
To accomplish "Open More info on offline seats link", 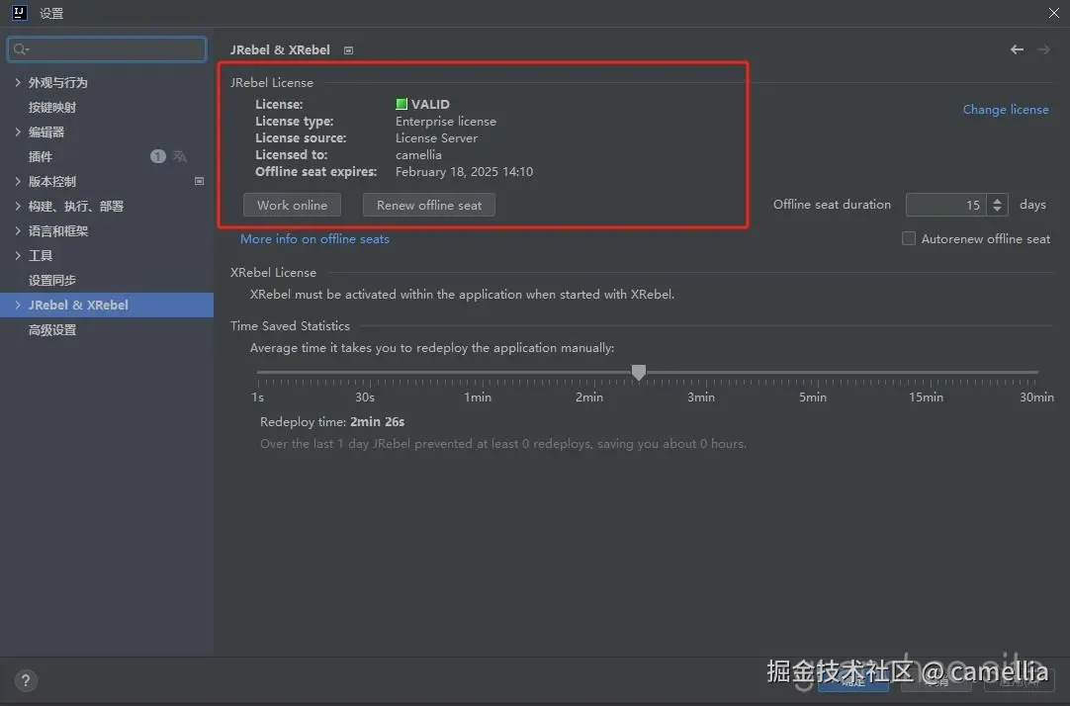I will click(314, 238).
